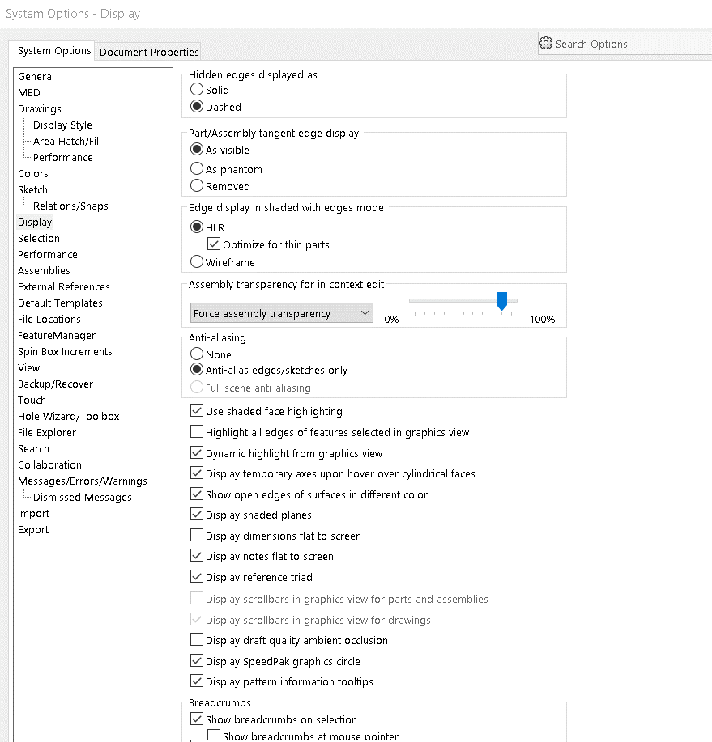Viewport: 712px width, 742px height.
Task: Enable Display draft quality ambient occlusion
Action: (197, 640)
